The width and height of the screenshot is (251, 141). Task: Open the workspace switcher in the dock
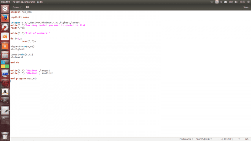pos(5,120)
